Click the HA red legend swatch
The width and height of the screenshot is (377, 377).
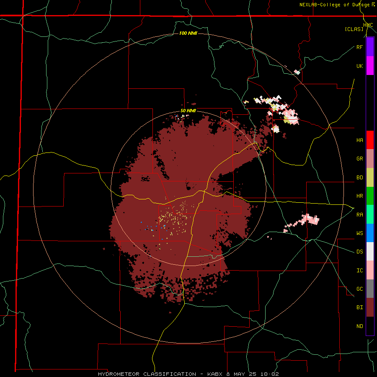tap(370, 140)
